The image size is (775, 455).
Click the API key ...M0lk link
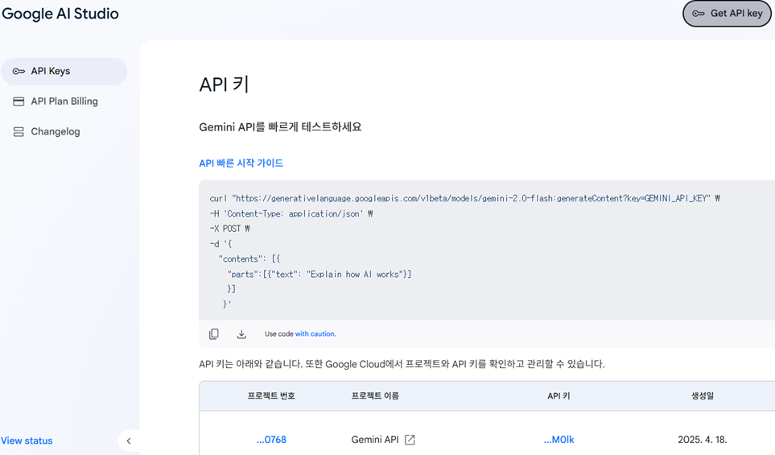coord(559,440)
